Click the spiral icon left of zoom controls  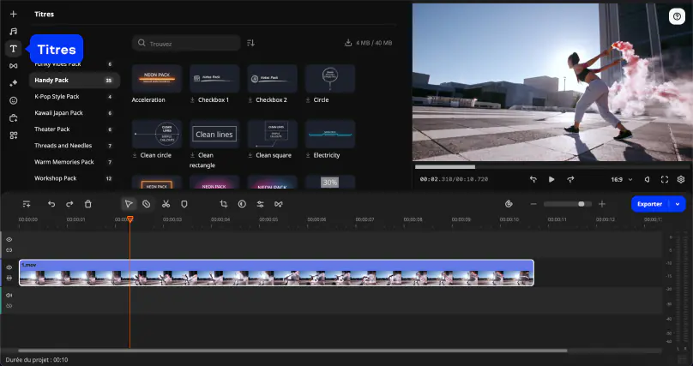[509, 204]
